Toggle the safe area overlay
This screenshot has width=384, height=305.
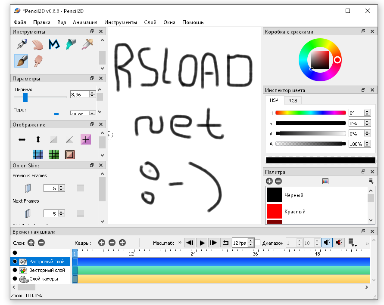point(70,154)
